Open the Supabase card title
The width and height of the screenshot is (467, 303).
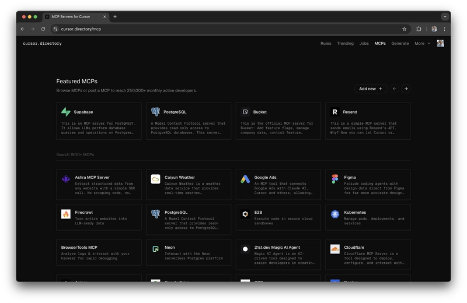(x=83, y=112)
